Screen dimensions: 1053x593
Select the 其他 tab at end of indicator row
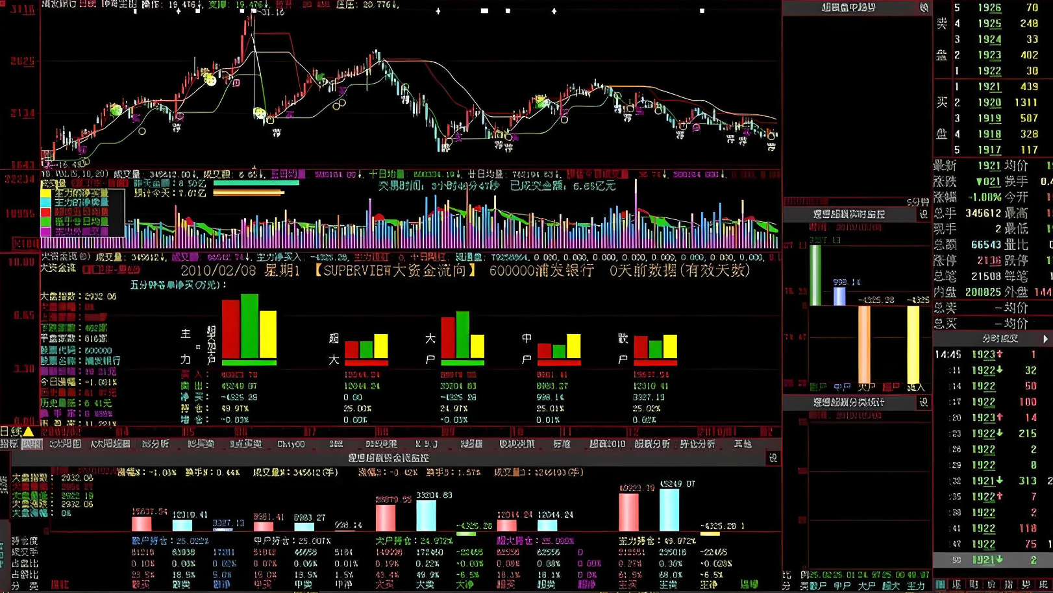pyautogui.click(x=743, y=444)
